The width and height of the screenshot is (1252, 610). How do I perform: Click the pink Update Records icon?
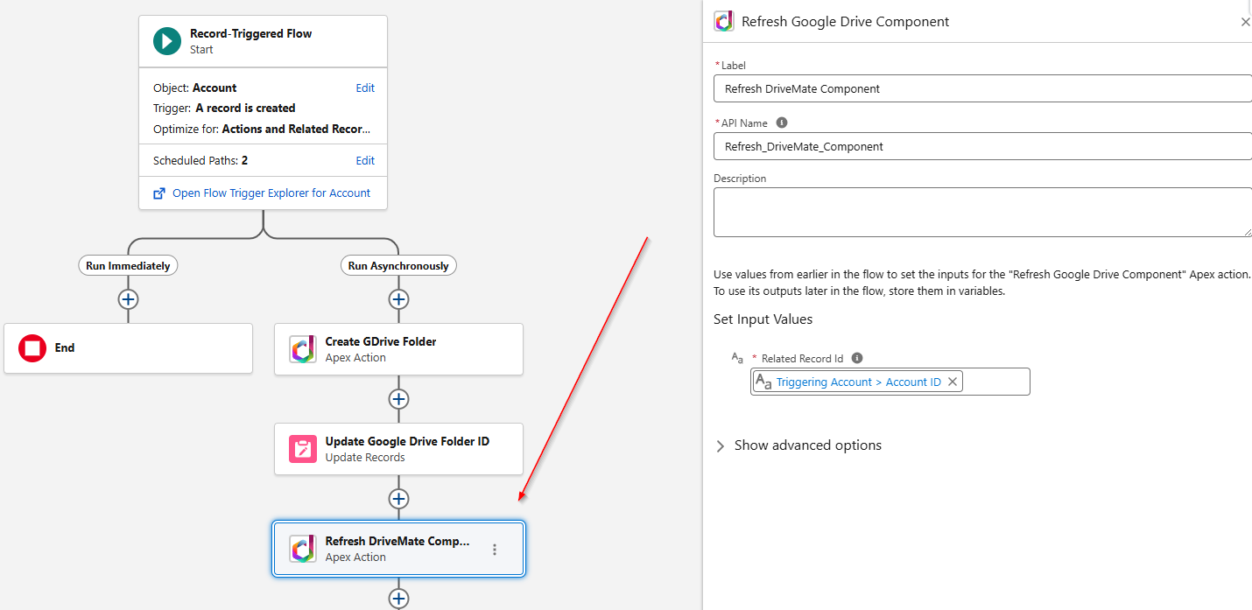pos(302,449)
